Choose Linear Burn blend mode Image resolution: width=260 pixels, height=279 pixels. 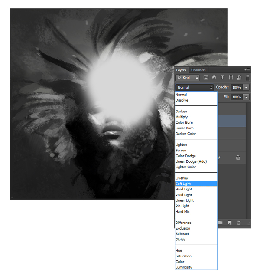(196, 128)
